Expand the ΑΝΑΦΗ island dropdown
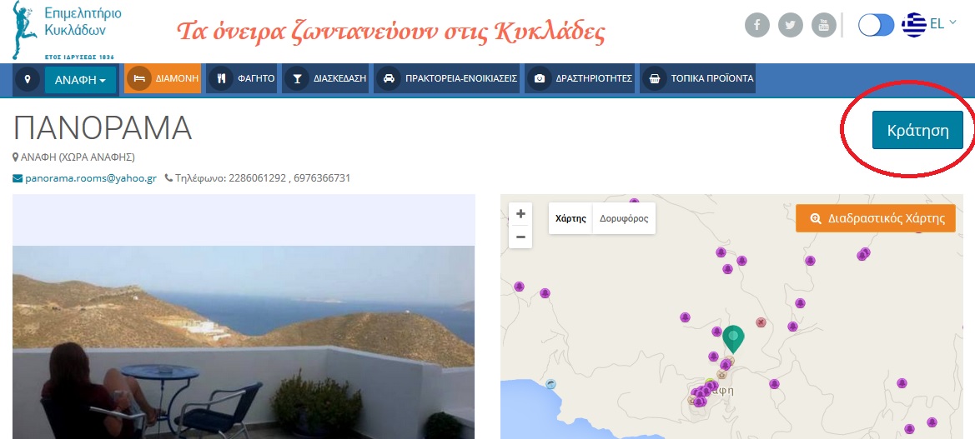Image resolution: width=975 pixels, height=439 pixels. coord(80,80)
